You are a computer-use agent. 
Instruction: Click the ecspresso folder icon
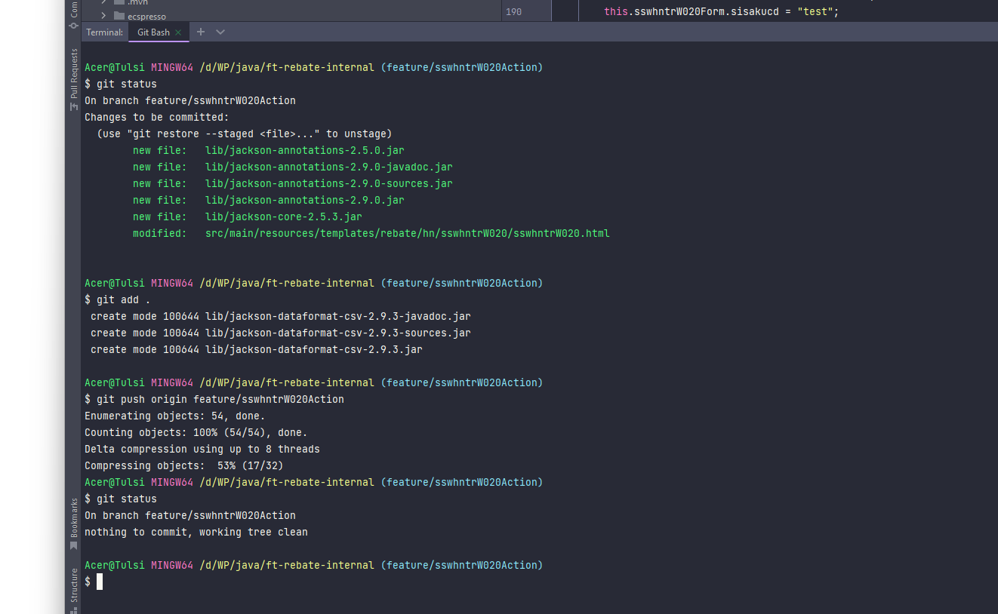[119, 16]
